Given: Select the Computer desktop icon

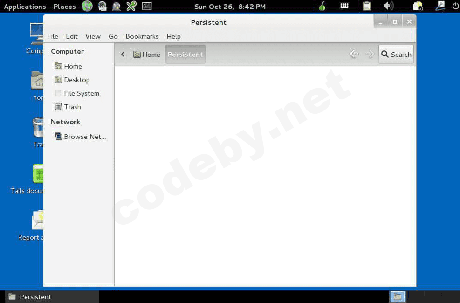Looking at the screenshot, I should (36, 39).
